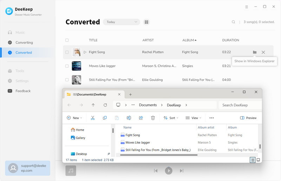Expand chevron after DeeKeep breadcrumb
Image resolution: width=281 pixels, height=181 pixels.
186,105
